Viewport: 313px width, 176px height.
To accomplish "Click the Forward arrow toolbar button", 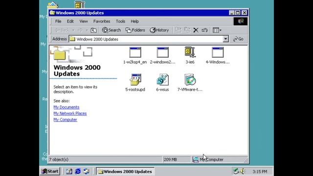I will tap(80, 30).
